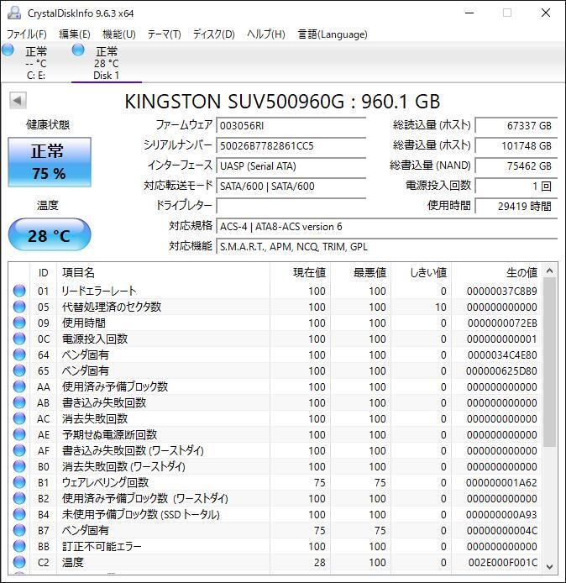Click the status orb for ID B0

click(x=19, y=466)
